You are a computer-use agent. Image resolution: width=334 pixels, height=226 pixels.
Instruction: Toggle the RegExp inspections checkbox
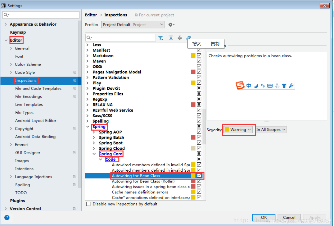[x=199, y=99]
